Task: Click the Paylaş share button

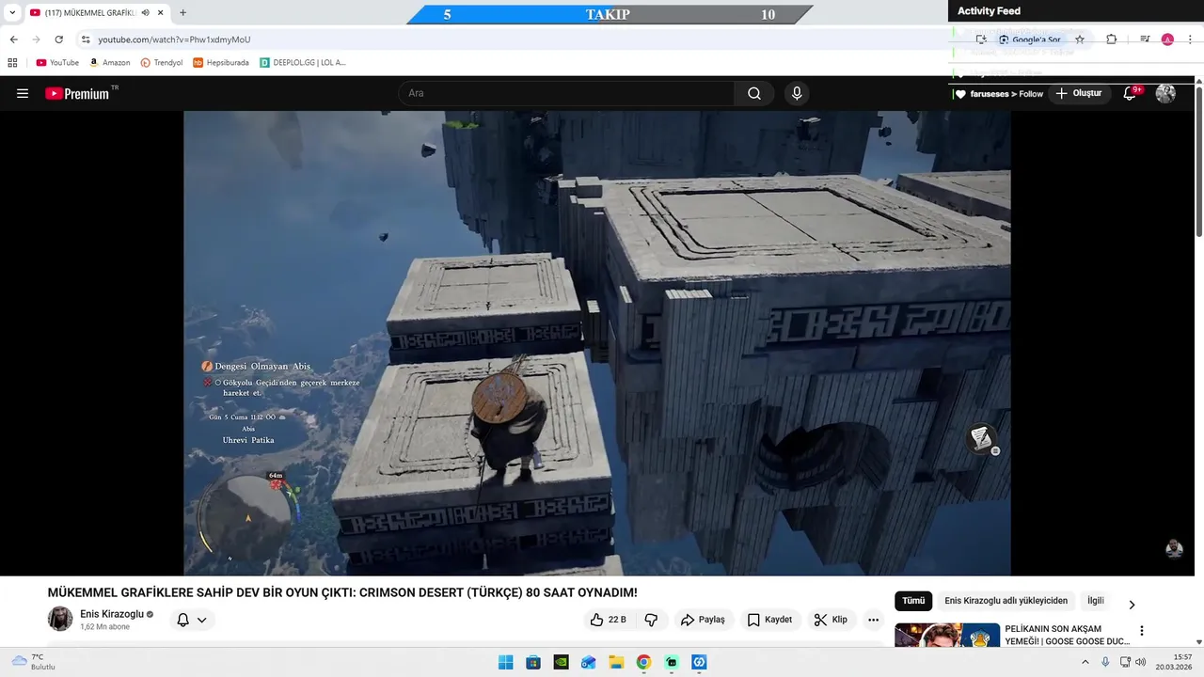Action: 703,620
